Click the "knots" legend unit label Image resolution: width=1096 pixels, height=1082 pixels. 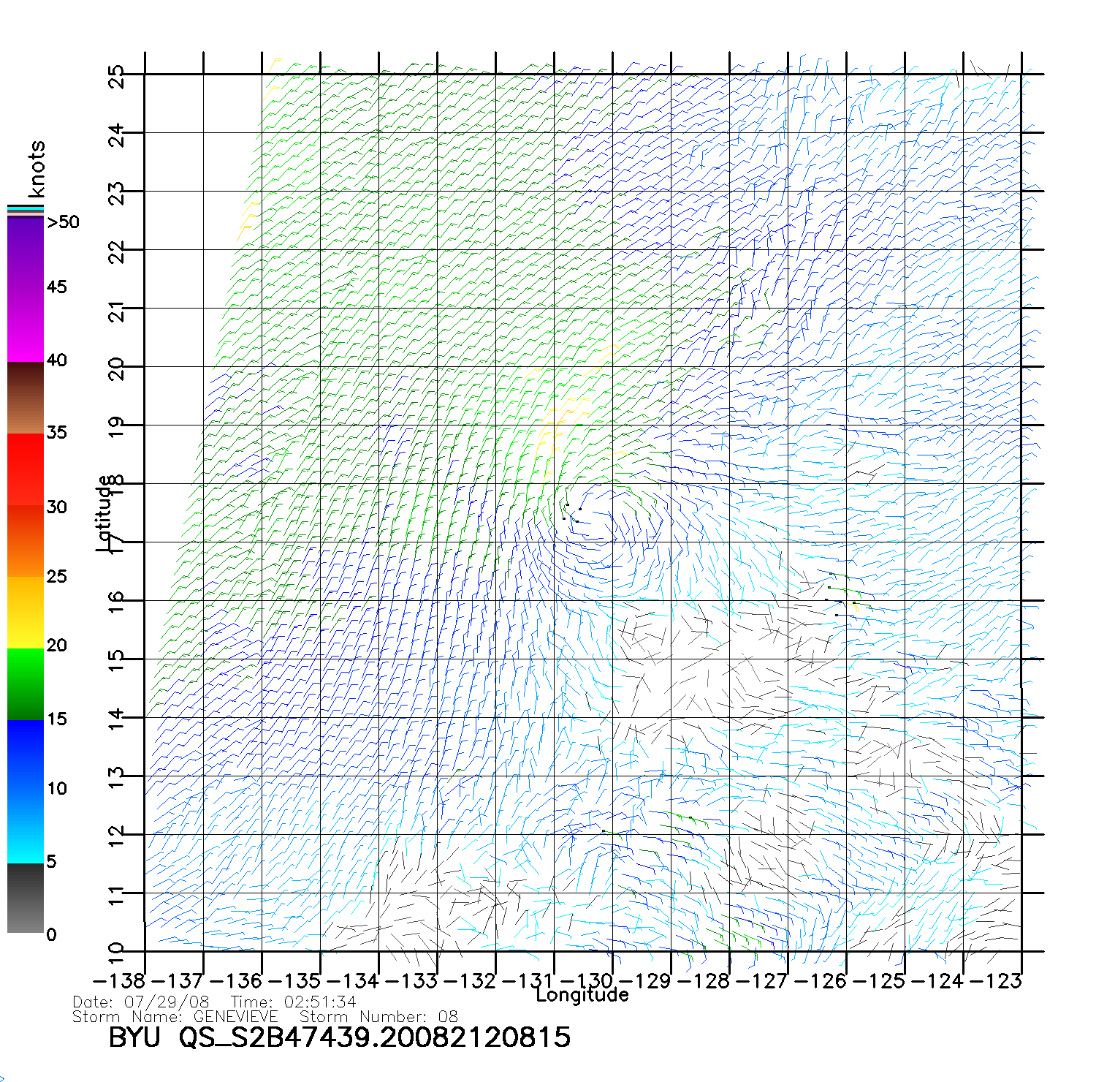[x=37, y=169]
